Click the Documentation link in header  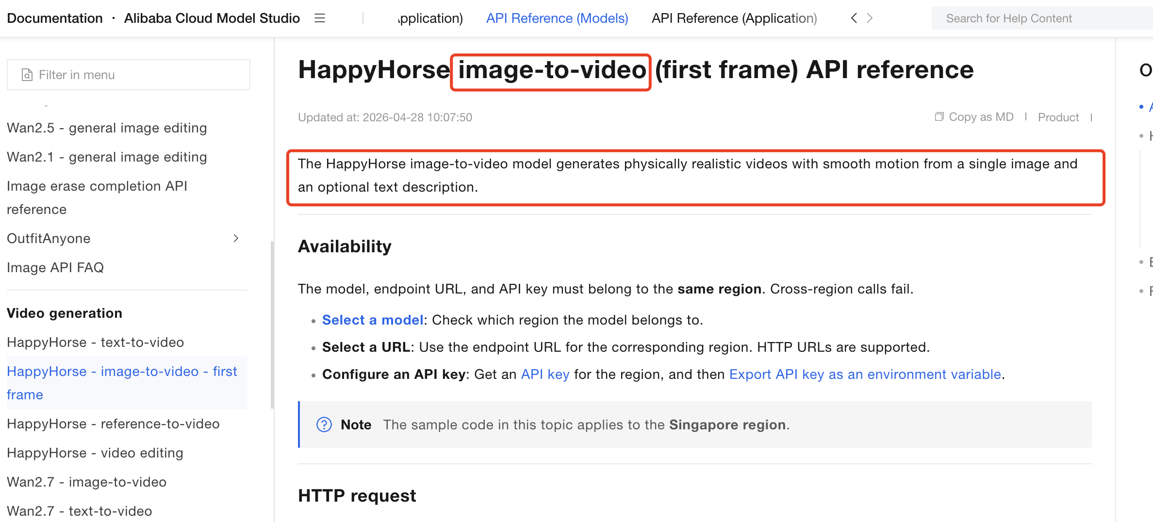(x=55, y=18)
